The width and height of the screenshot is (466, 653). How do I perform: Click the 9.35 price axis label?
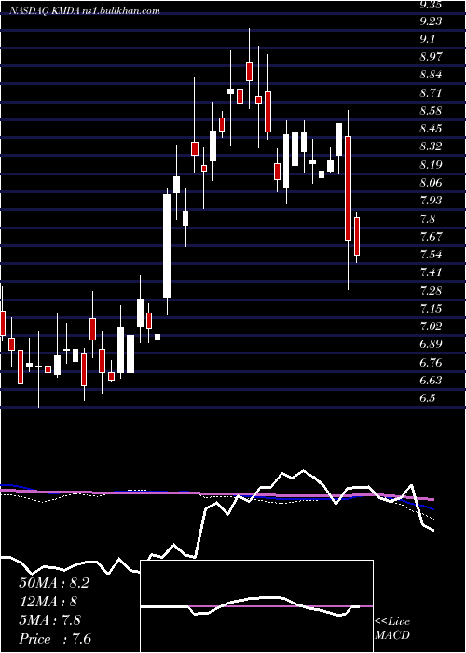431,4
